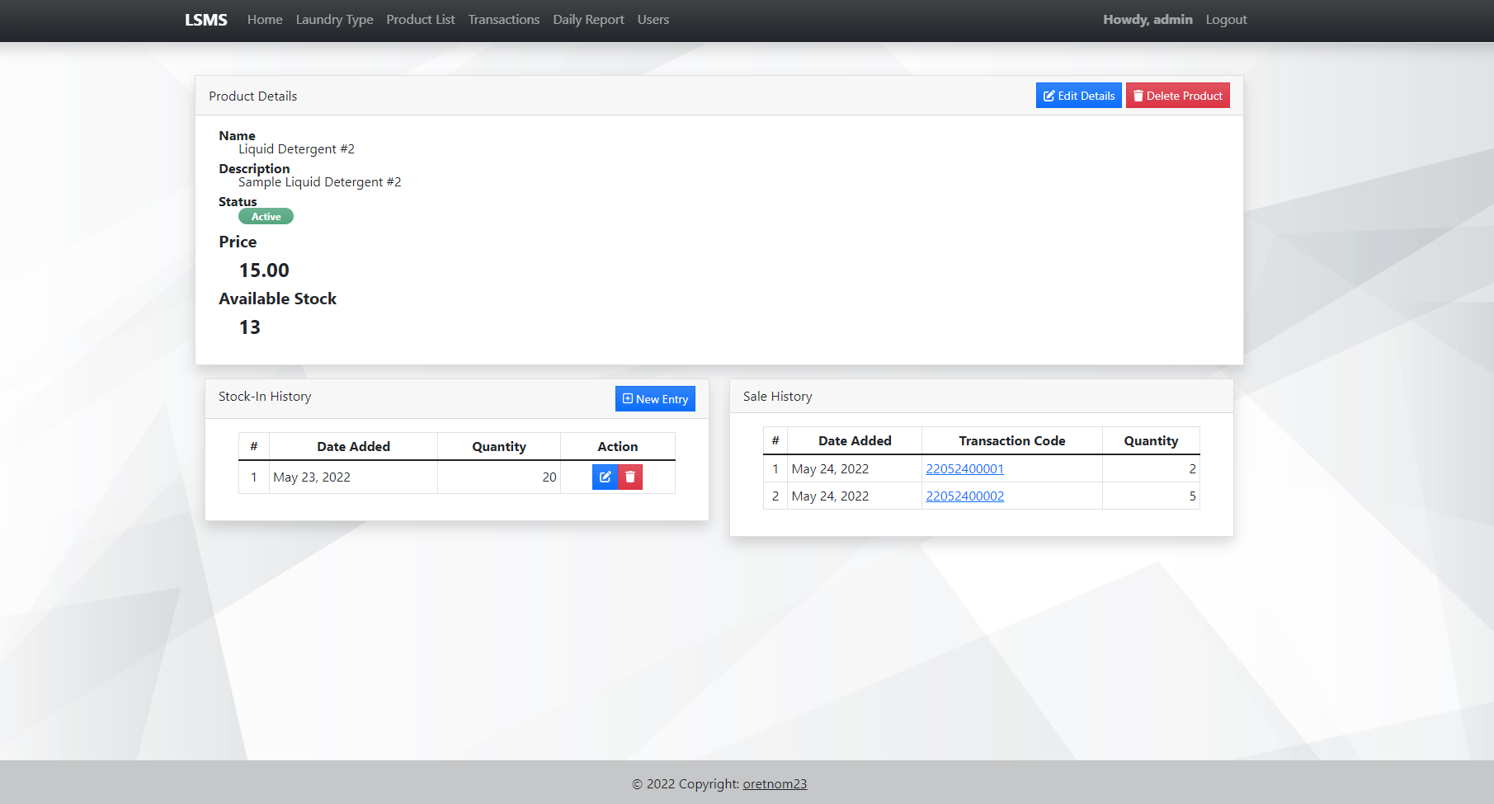Click sale quantity 2 in the first row
1494x804 pixels.
coord(1192,469)
